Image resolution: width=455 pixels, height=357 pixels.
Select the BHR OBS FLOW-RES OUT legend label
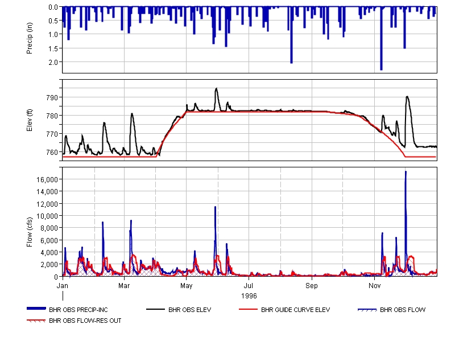pos(85,321)
